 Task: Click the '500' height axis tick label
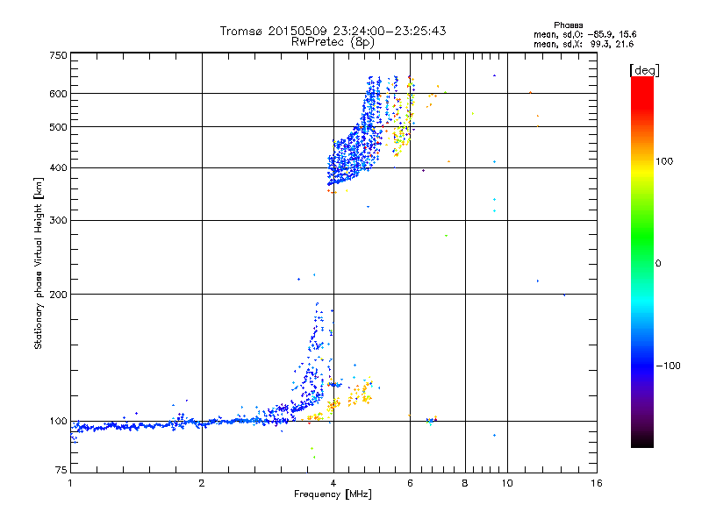(58, 127)
